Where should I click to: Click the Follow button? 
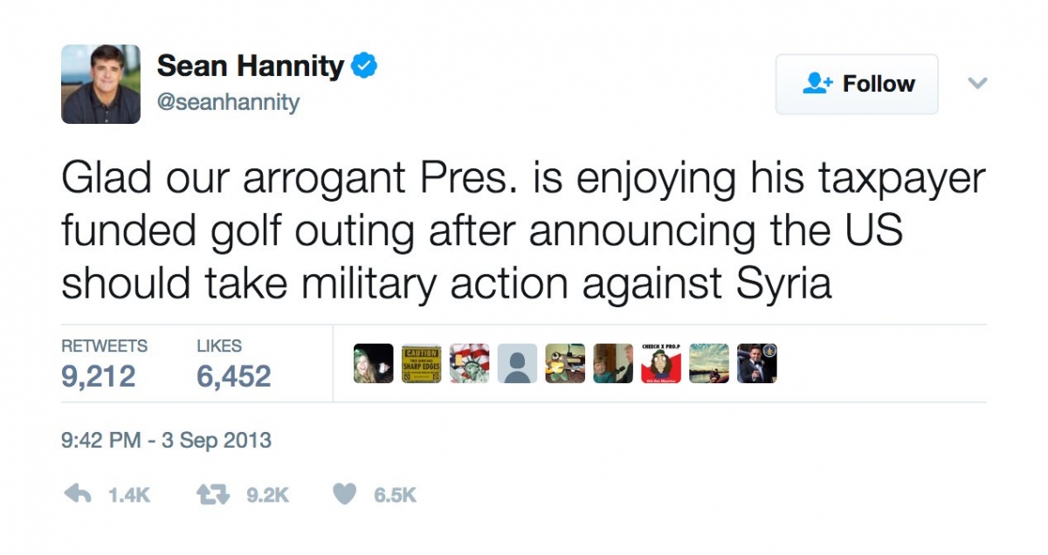click(x=857, y=84)
